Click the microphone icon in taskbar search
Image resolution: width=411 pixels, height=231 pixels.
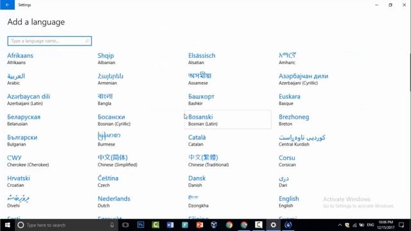112,225
